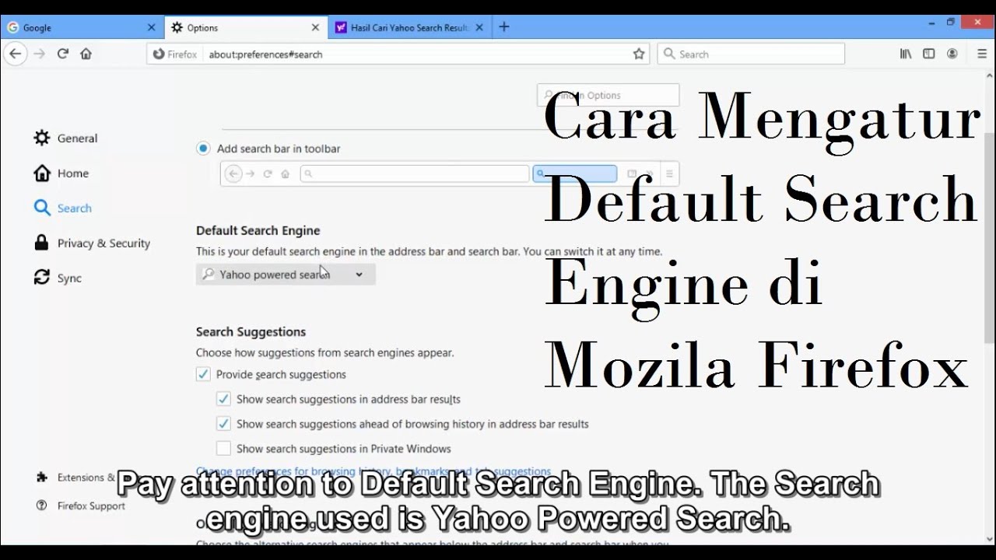The height and width of the screenshot is (560, 996).
Task: Switch to the Hasil Cari Yahoo Search tab
Action: (409, 27)
